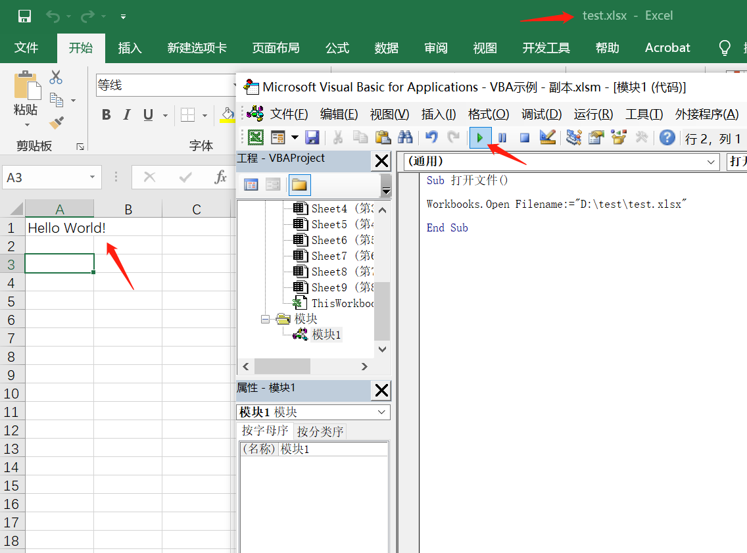Toggle Underline formatting
The width and height of the screenshot is (747, 553).
[x=148, y=115]
